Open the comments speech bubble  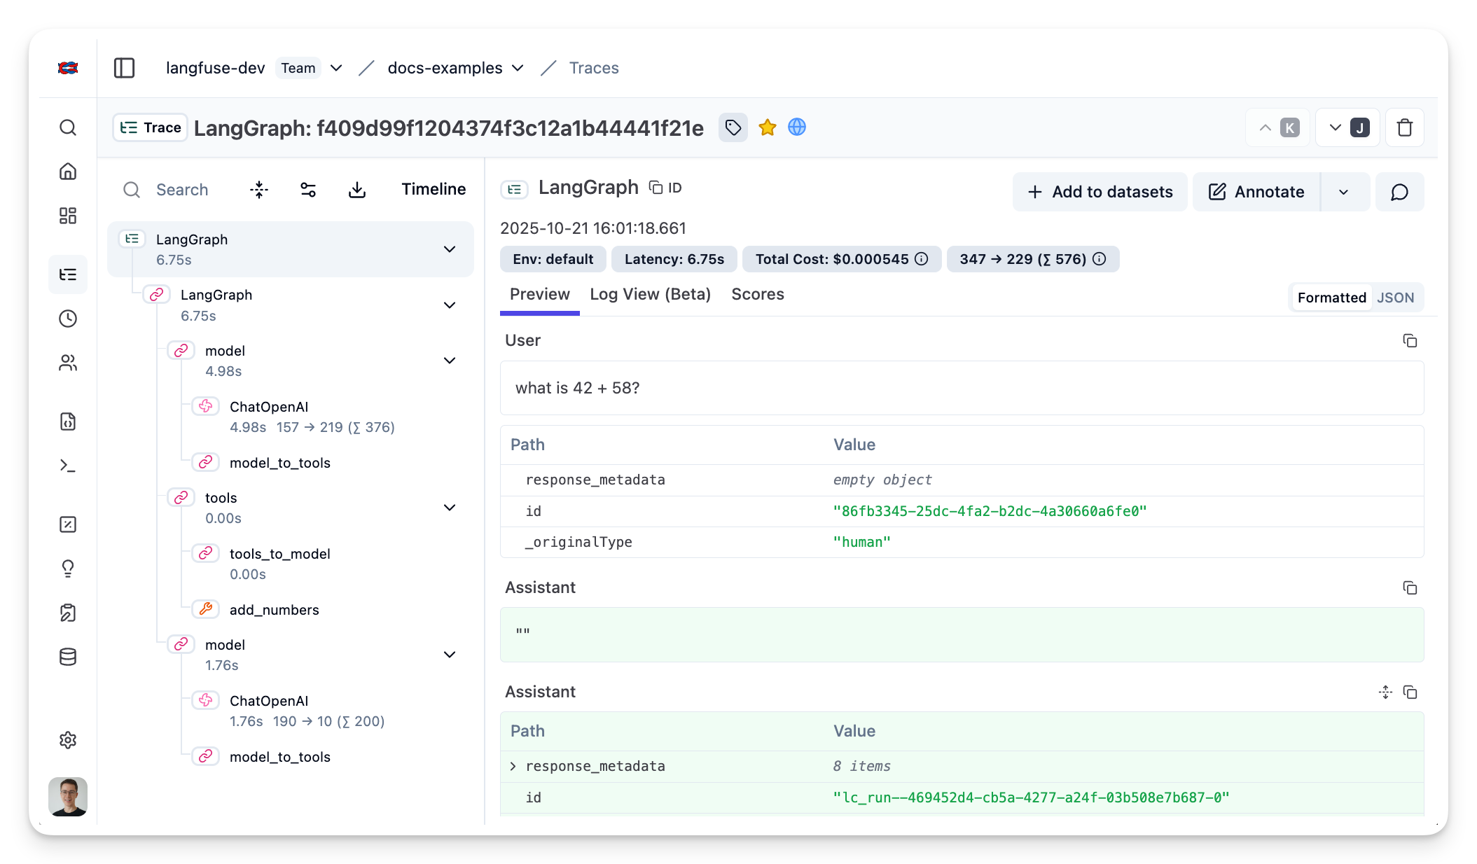click(x=1399, y=192)
